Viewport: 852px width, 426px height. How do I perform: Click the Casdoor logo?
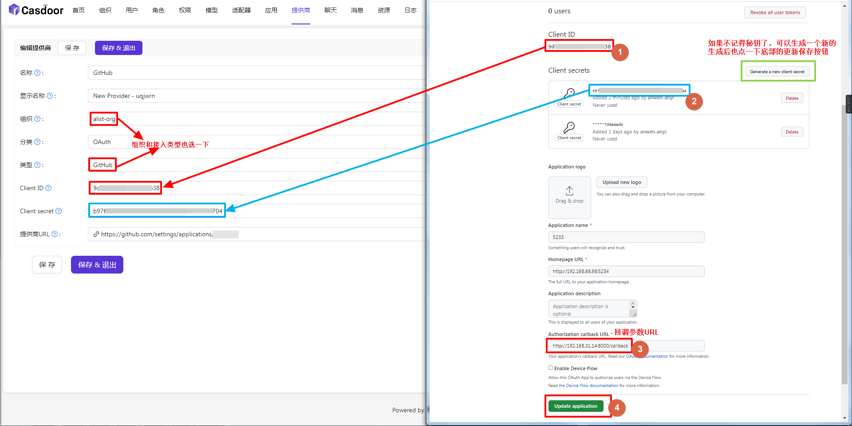[x=36, y=10]
